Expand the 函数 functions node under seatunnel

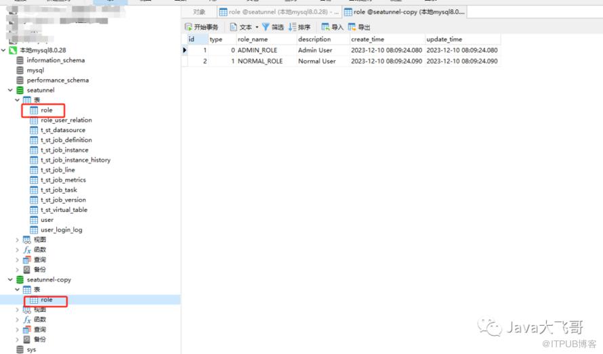pos(18,250)
